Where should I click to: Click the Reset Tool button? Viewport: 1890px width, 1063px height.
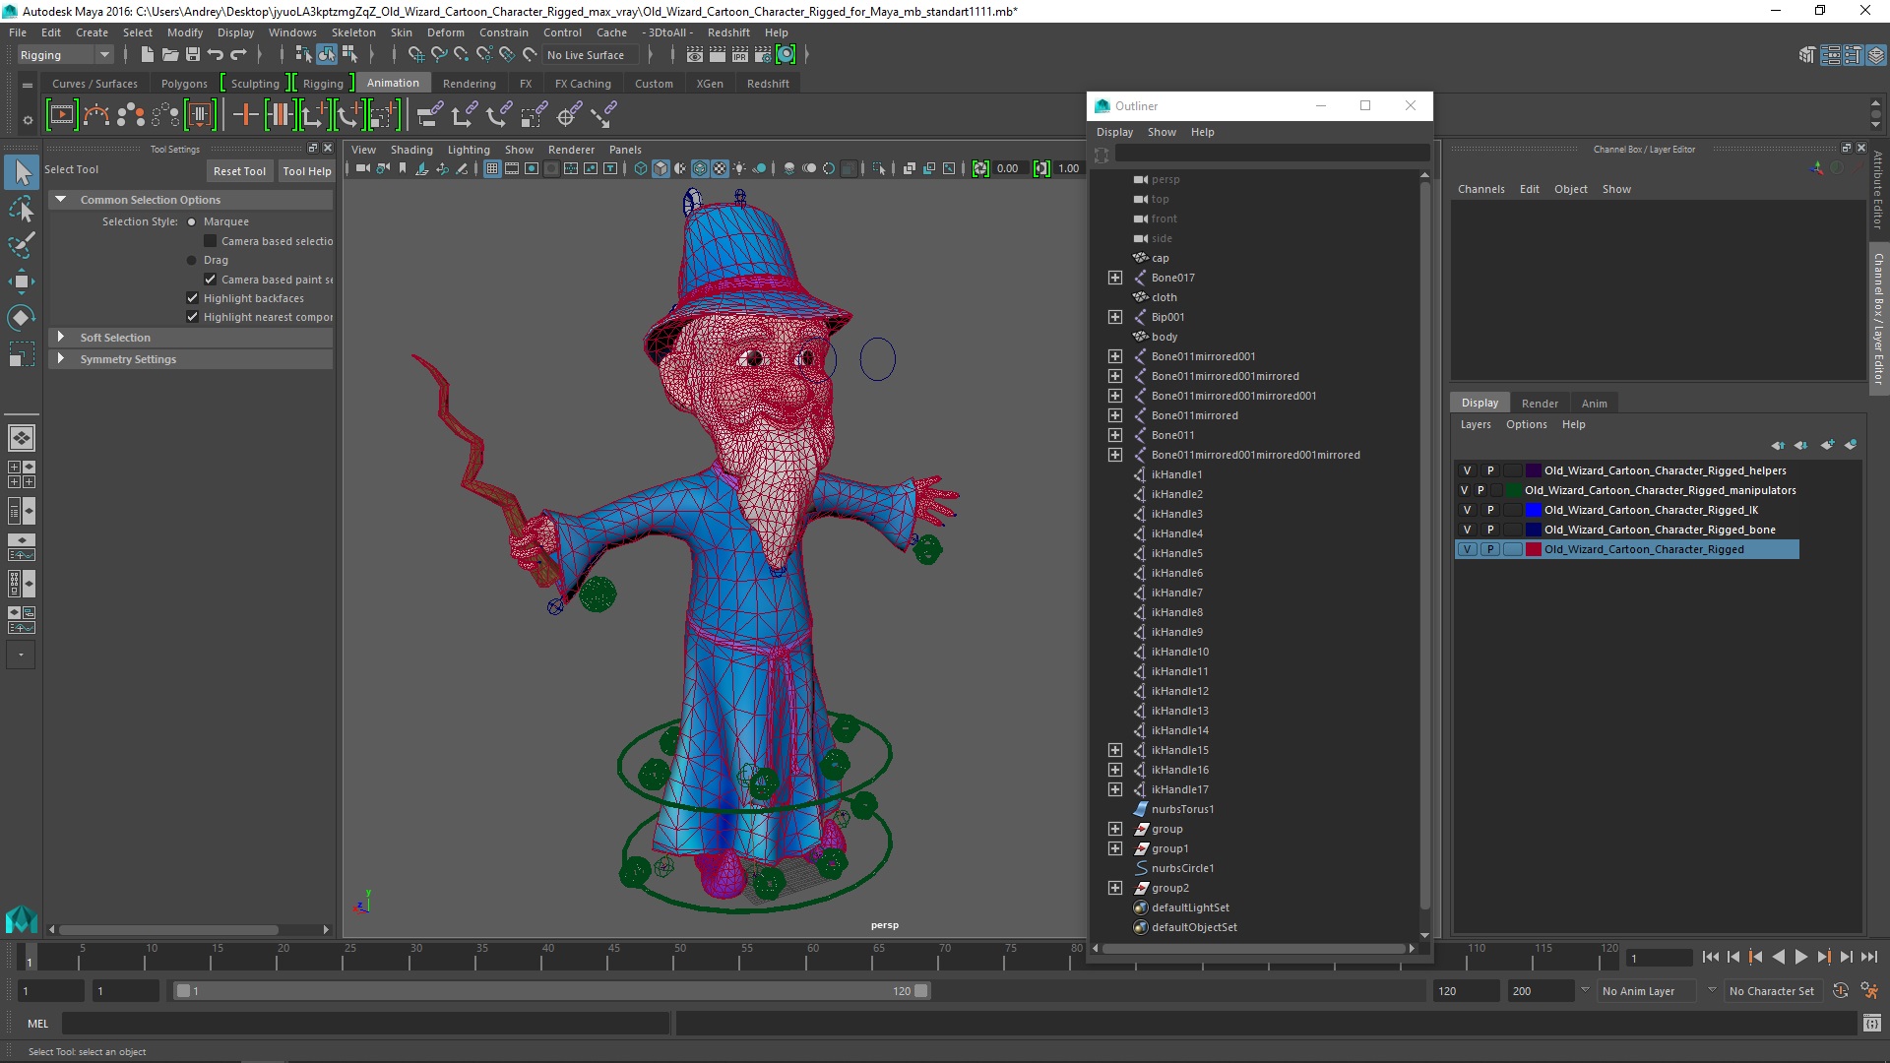point(239,171)
